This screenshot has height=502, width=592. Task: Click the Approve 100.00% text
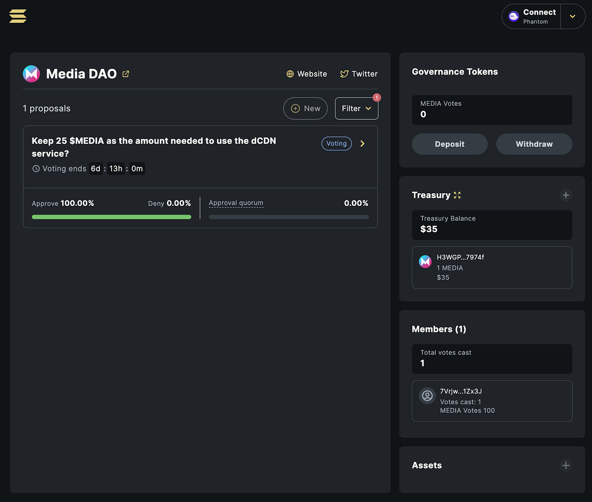pos(63,203)
